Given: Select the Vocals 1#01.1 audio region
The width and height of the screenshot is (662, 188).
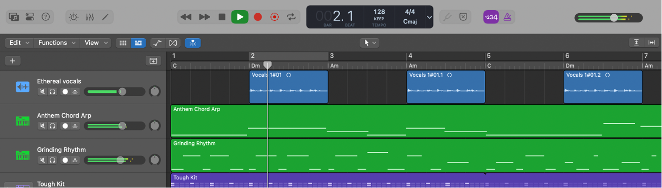Looking at the screenshot, I should pos(446,87).
